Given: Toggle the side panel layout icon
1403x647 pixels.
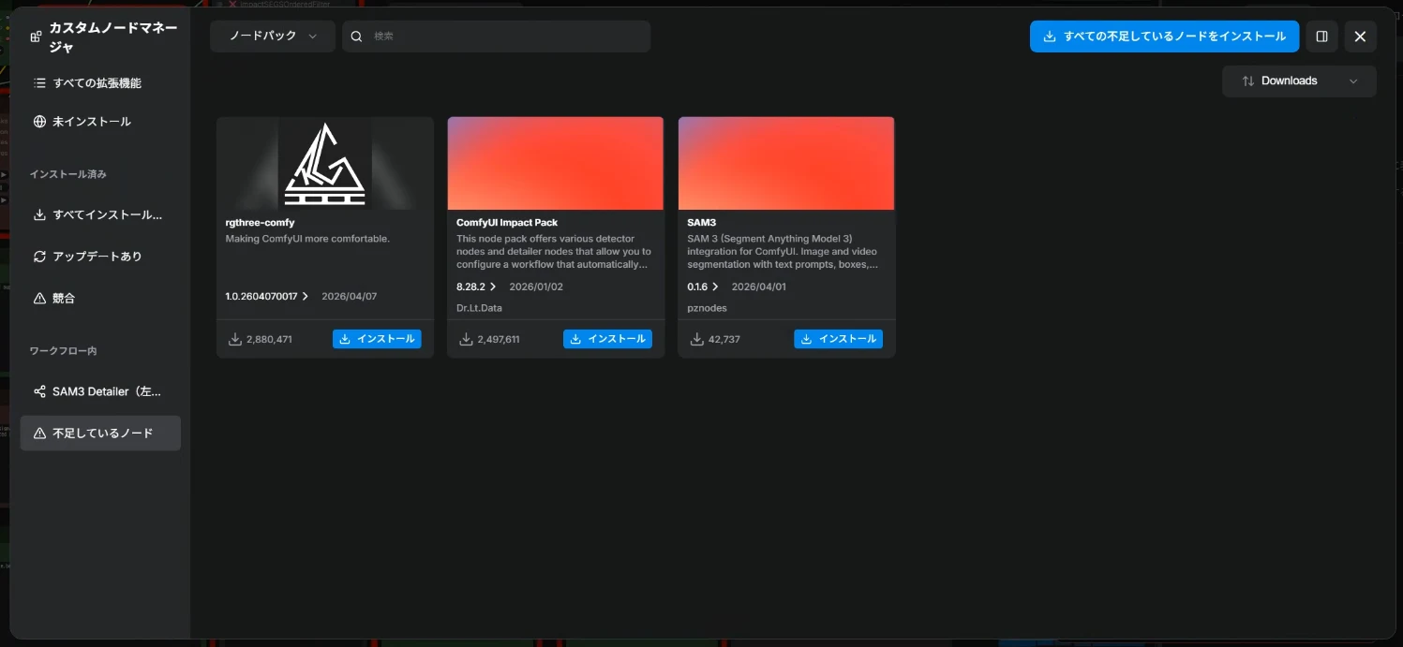Looking at the screenshot, I should (x=1321, y=37).
